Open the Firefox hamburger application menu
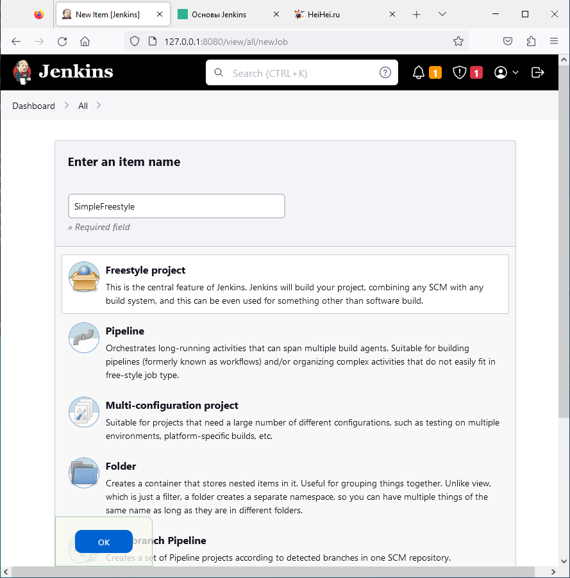570x578 pixels. pyautogui.click(x=554, y=41)
